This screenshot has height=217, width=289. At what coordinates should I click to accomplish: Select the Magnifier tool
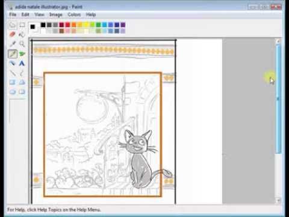click(x=22, y=44)
